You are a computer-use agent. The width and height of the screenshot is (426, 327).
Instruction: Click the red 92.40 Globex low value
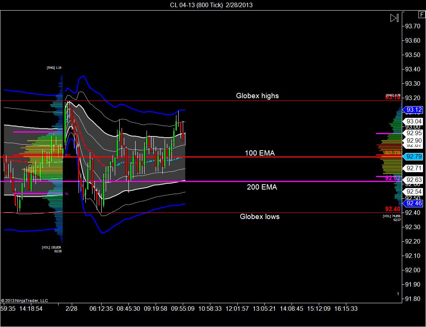393,209
